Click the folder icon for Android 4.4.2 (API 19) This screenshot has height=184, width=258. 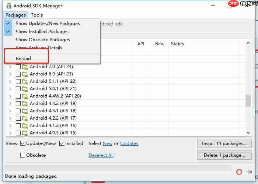click(x=25, y=104)
